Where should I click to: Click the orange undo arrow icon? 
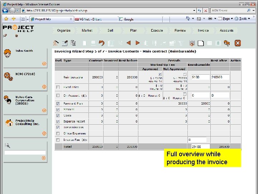pyautogui.click(x=101, y=43)
